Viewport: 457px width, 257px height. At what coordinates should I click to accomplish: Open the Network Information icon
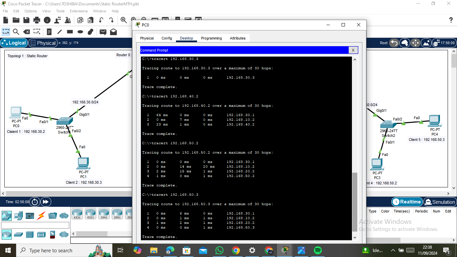pos(47,20)
